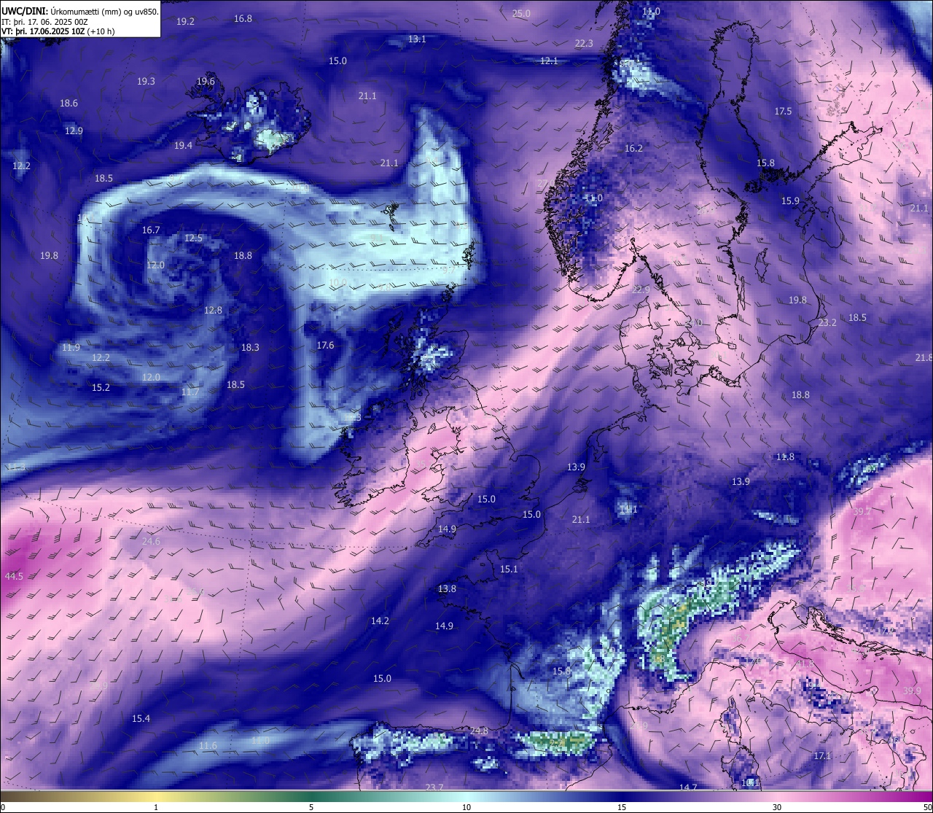Screen dimensions: 933x813
Task: Click the 18.6 map value
Action: 69,103
